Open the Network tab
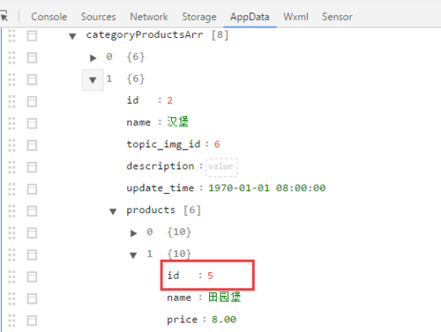 click(x=149, y=17)
